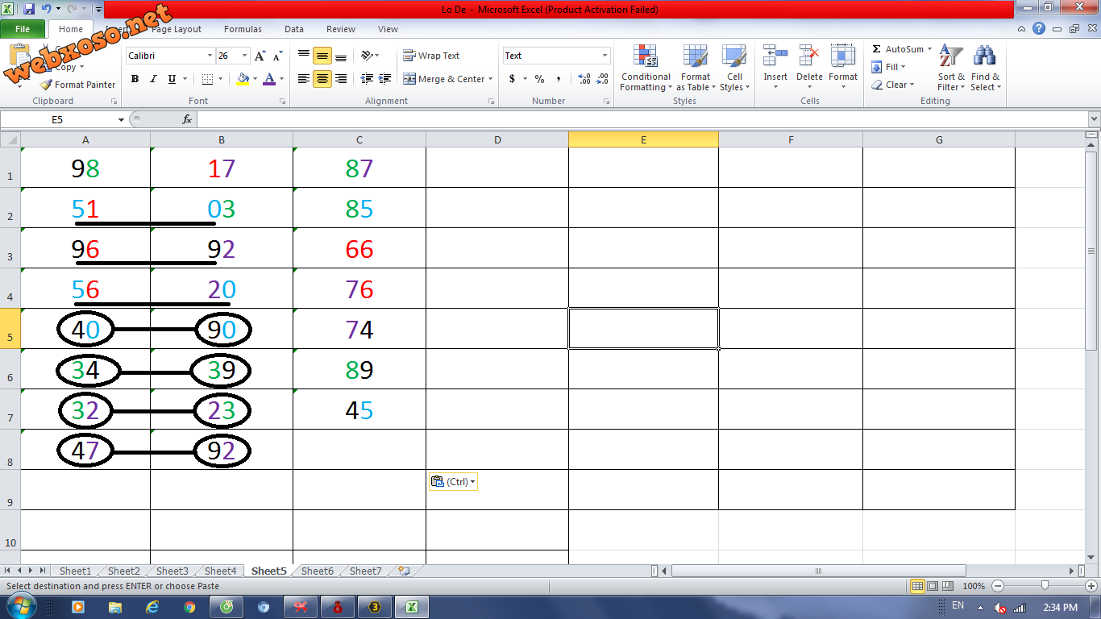Expand the Name Box dropdown arrow
The image size is (1101, 619).
(x=121, y=119)
